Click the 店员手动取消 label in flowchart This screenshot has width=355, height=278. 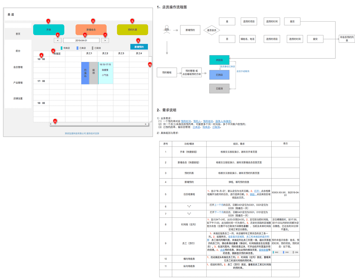243,71
